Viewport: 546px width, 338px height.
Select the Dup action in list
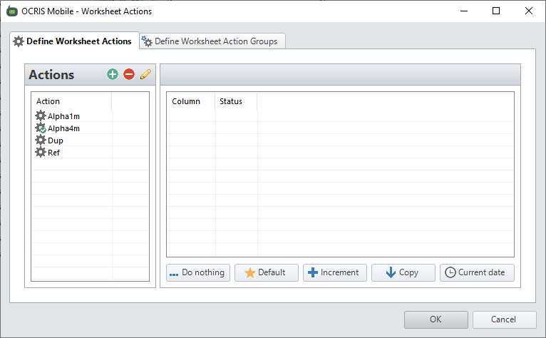[x=56, y=140]
